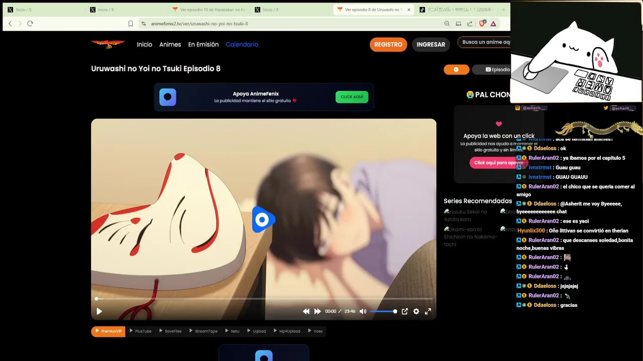Viewport: 643px width, 361px height.
Task: Play the video with bottom-left play button
Action: click(99, 311)
